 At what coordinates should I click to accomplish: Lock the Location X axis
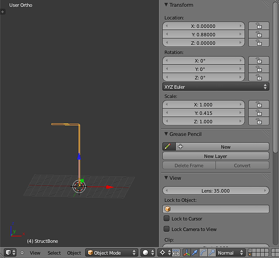coord(259,26)
